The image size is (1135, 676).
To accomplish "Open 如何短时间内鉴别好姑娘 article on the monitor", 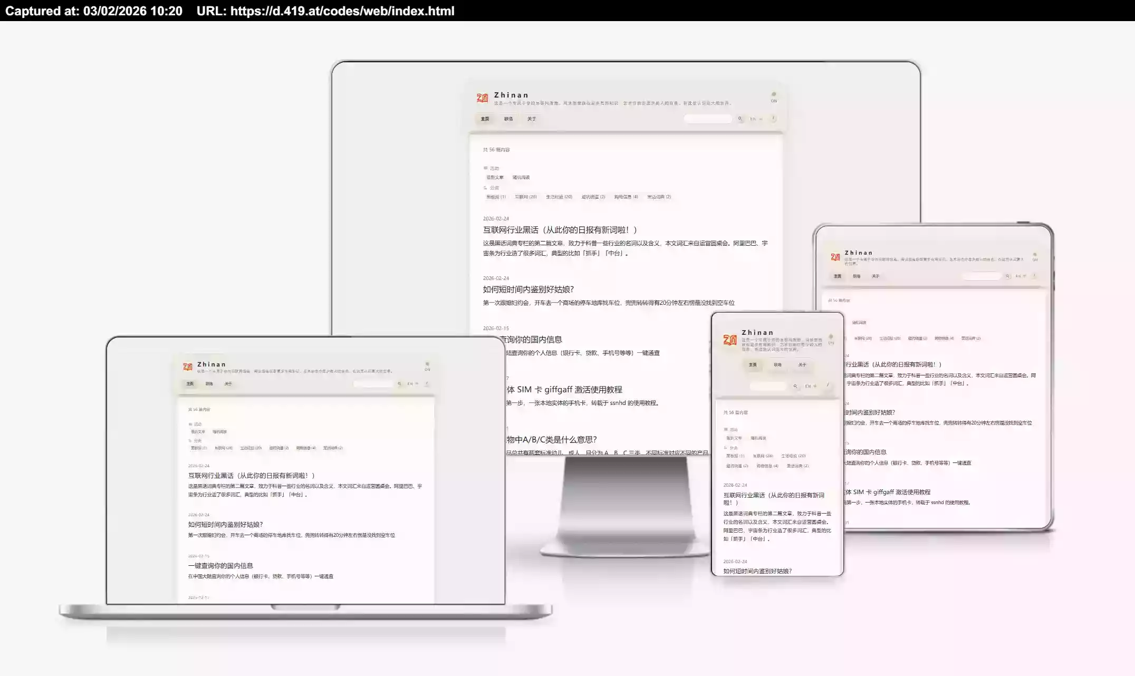I will pos(528,289).
